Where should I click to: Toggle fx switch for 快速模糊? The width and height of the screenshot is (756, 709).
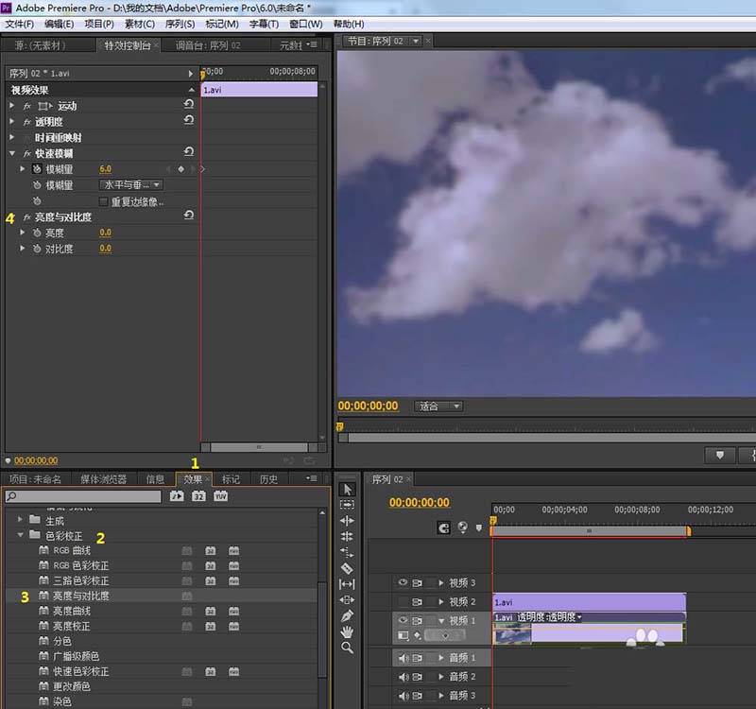pyautogui.click(x=27, y=153)
